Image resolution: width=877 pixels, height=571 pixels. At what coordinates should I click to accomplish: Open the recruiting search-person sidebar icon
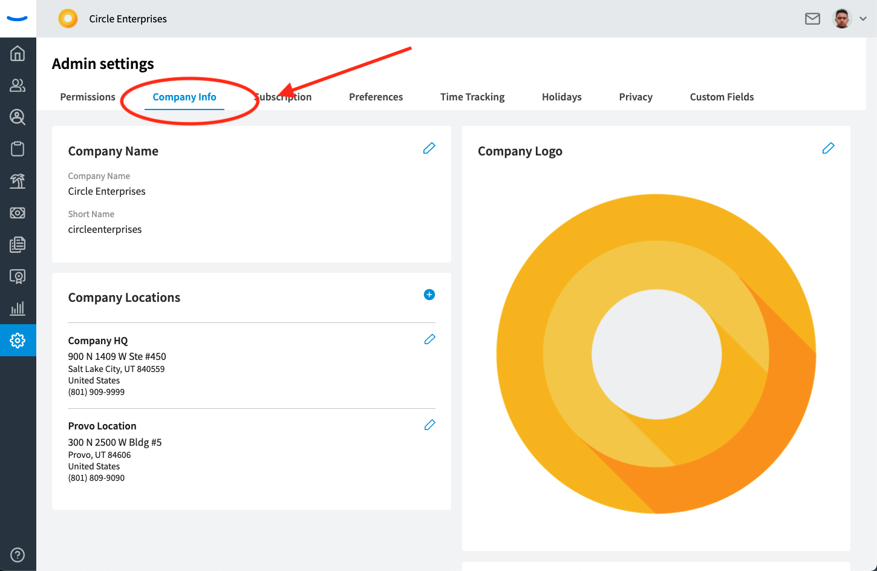[18, 117]
